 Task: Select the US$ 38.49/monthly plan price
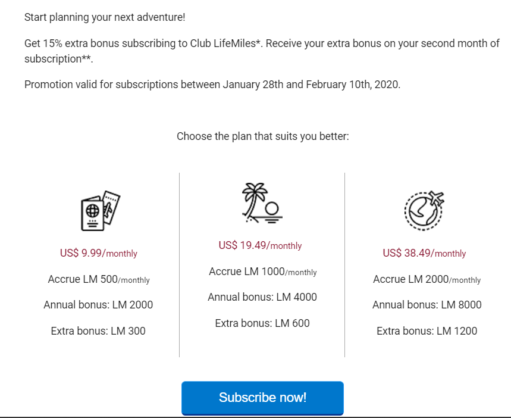pos(425,253)
